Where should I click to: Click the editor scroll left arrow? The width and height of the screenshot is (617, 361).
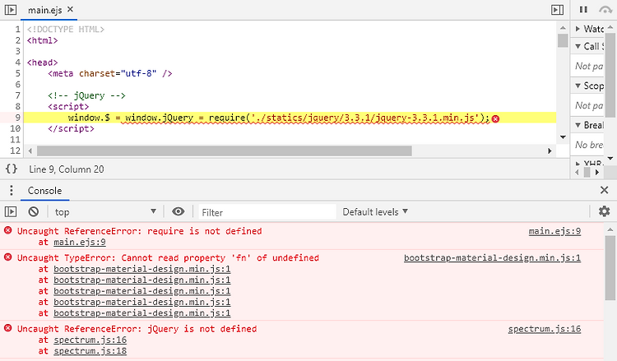point(30,151)
